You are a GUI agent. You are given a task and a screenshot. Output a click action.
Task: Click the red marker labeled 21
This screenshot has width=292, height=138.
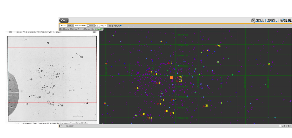click(x=204, y=106)
